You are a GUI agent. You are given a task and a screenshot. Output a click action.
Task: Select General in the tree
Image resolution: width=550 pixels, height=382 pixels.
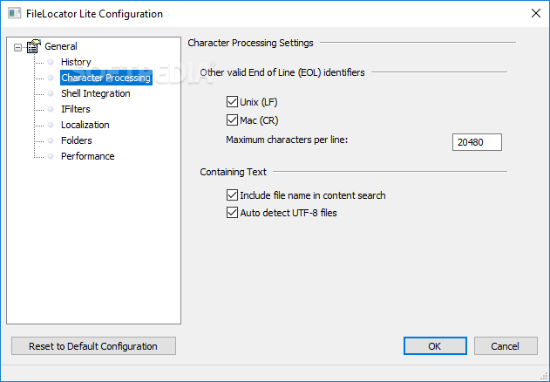(61, 46)
